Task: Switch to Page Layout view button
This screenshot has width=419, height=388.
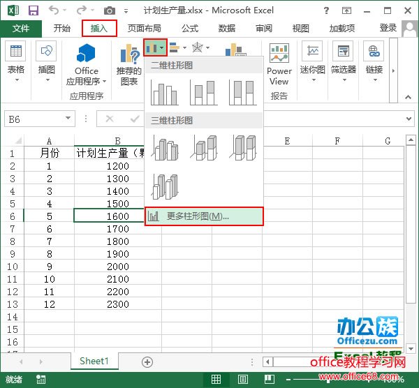Action: coord(242,379)
